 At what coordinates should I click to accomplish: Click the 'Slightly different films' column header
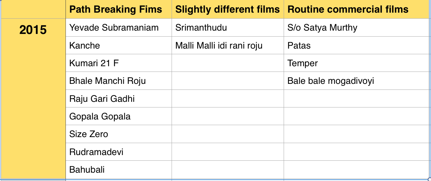pos(227,9)
